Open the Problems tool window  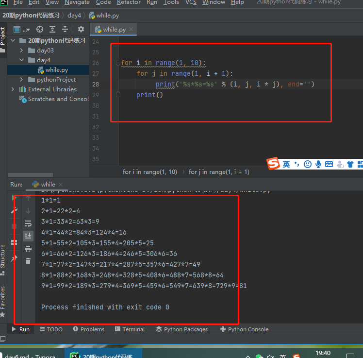coord(89,329)
